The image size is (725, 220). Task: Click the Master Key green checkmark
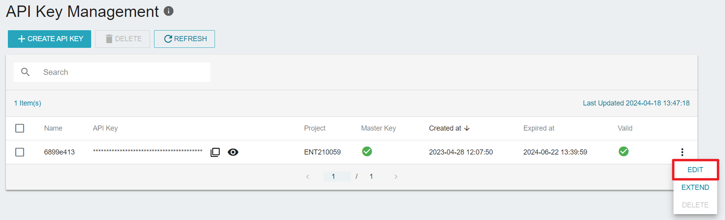point(367,151)
